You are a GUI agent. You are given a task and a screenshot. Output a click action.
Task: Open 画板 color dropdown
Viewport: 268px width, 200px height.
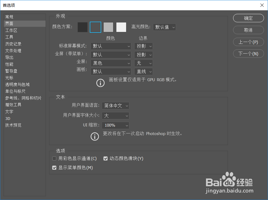click(x=111, y=72)
